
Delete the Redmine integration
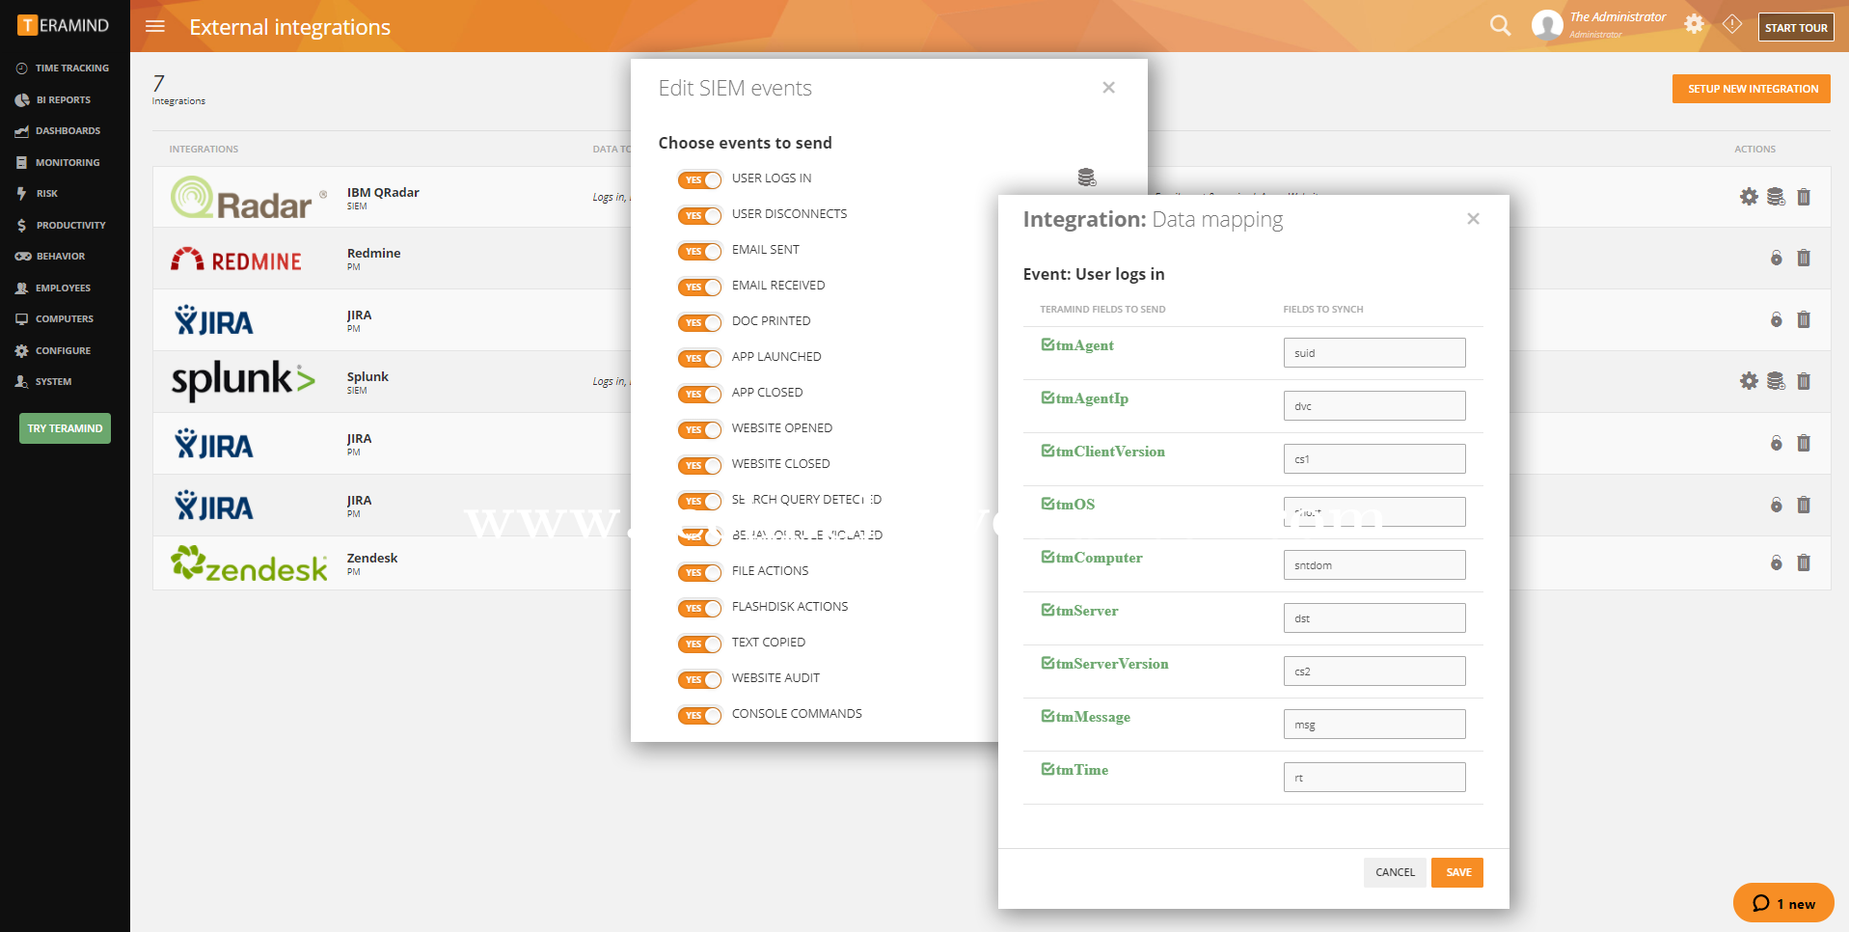1804,258
